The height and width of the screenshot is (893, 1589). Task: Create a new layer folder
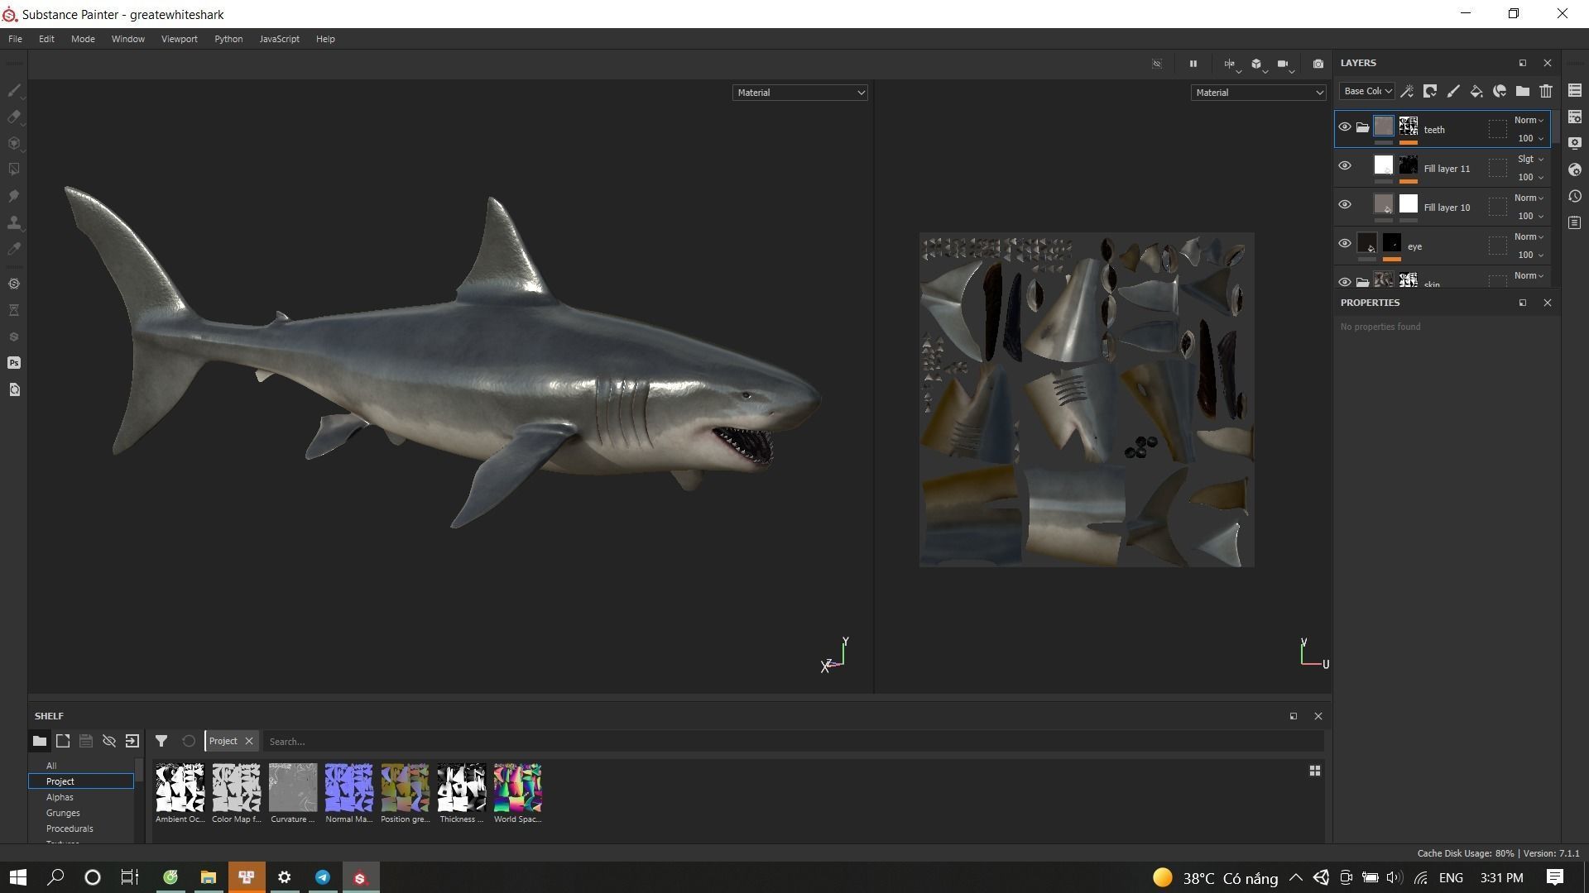pos(1523,91)
